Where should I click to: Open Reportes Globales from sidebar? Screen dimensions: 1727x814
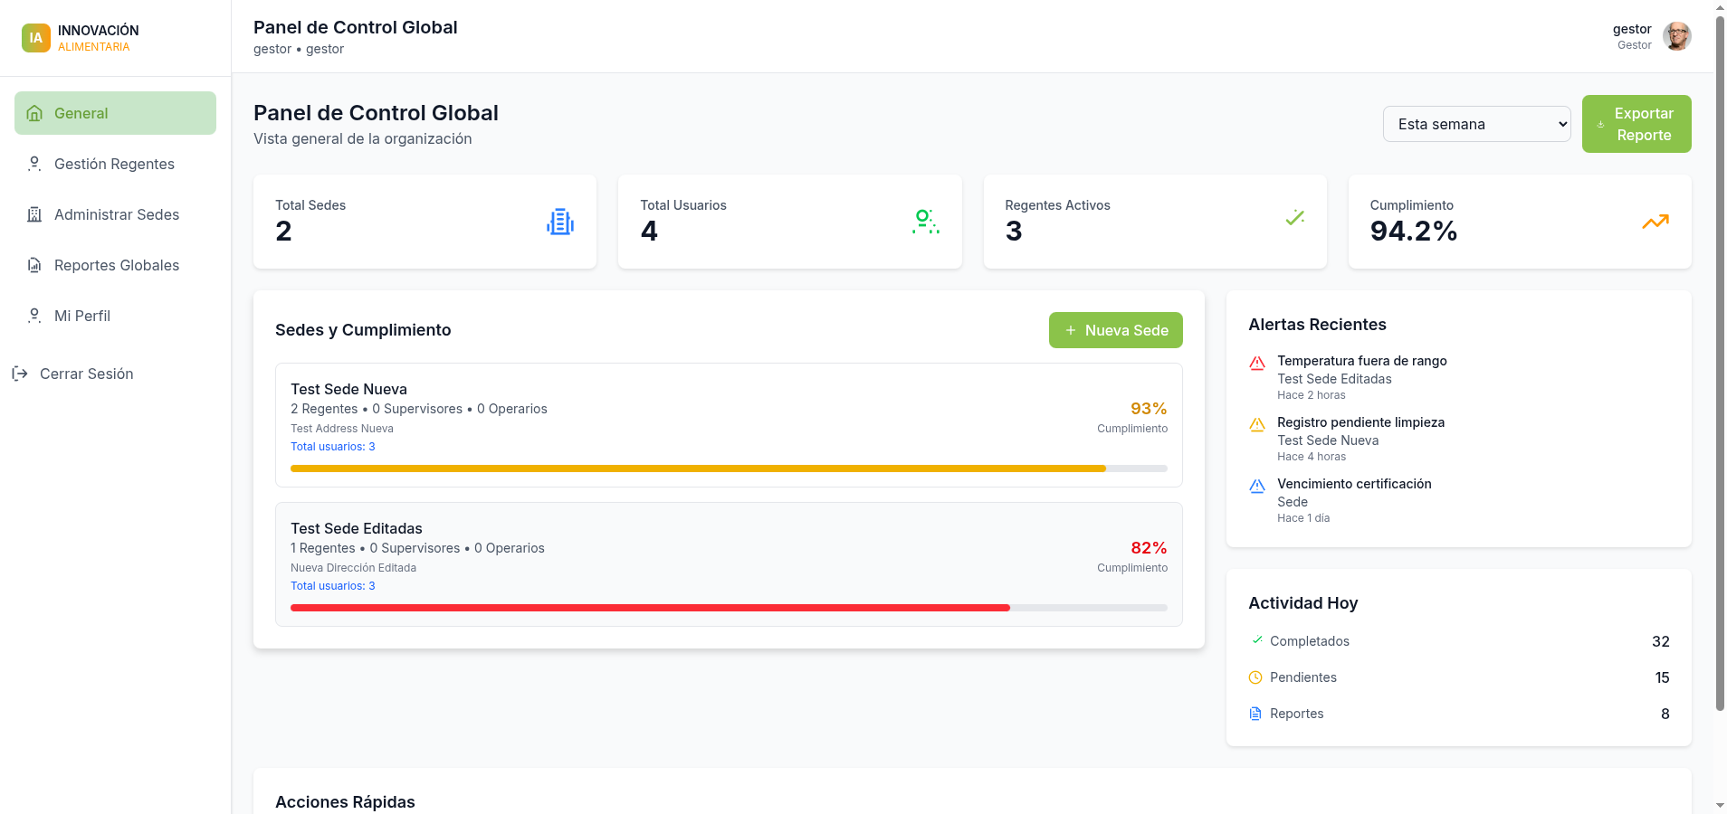116,265
